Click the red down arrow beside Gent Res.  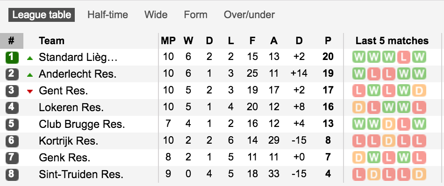30,91
